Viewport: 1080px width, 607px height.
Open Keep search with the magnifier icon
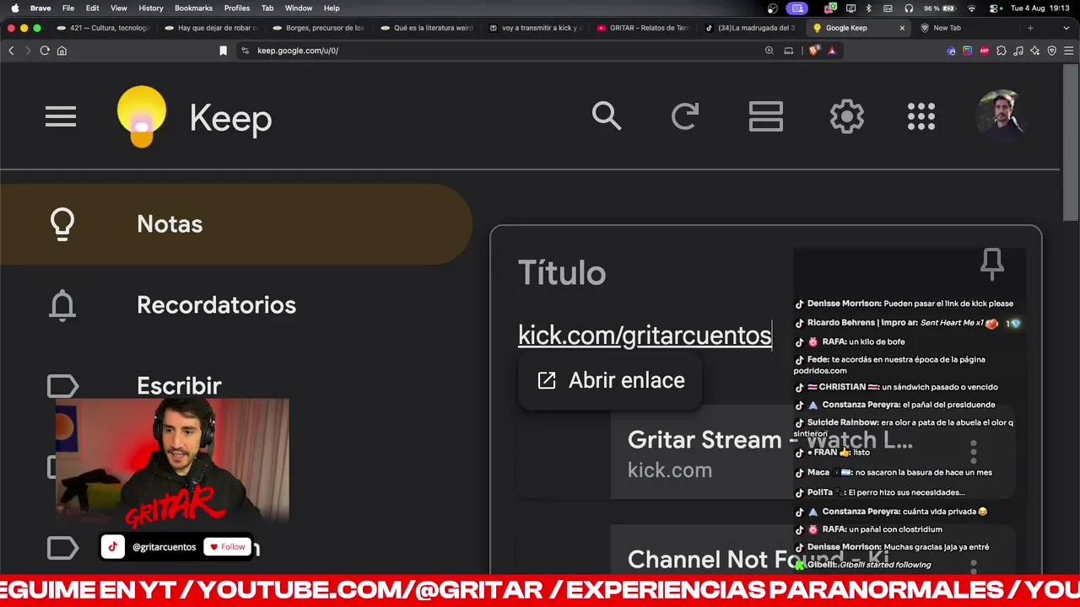pyautogui.click(x=606, y=116)
